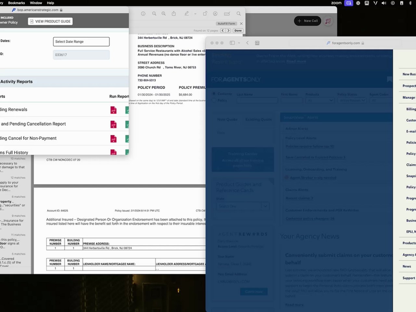Expand the markup pen options chevron
This screenshot has width=416, height=312.
(x=195, y=14)
